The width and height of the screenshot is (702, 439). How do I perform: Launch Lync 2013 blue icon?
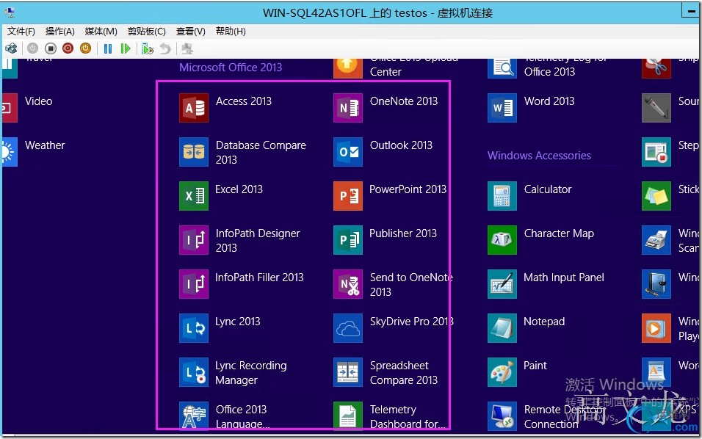[x=194, y=328]
